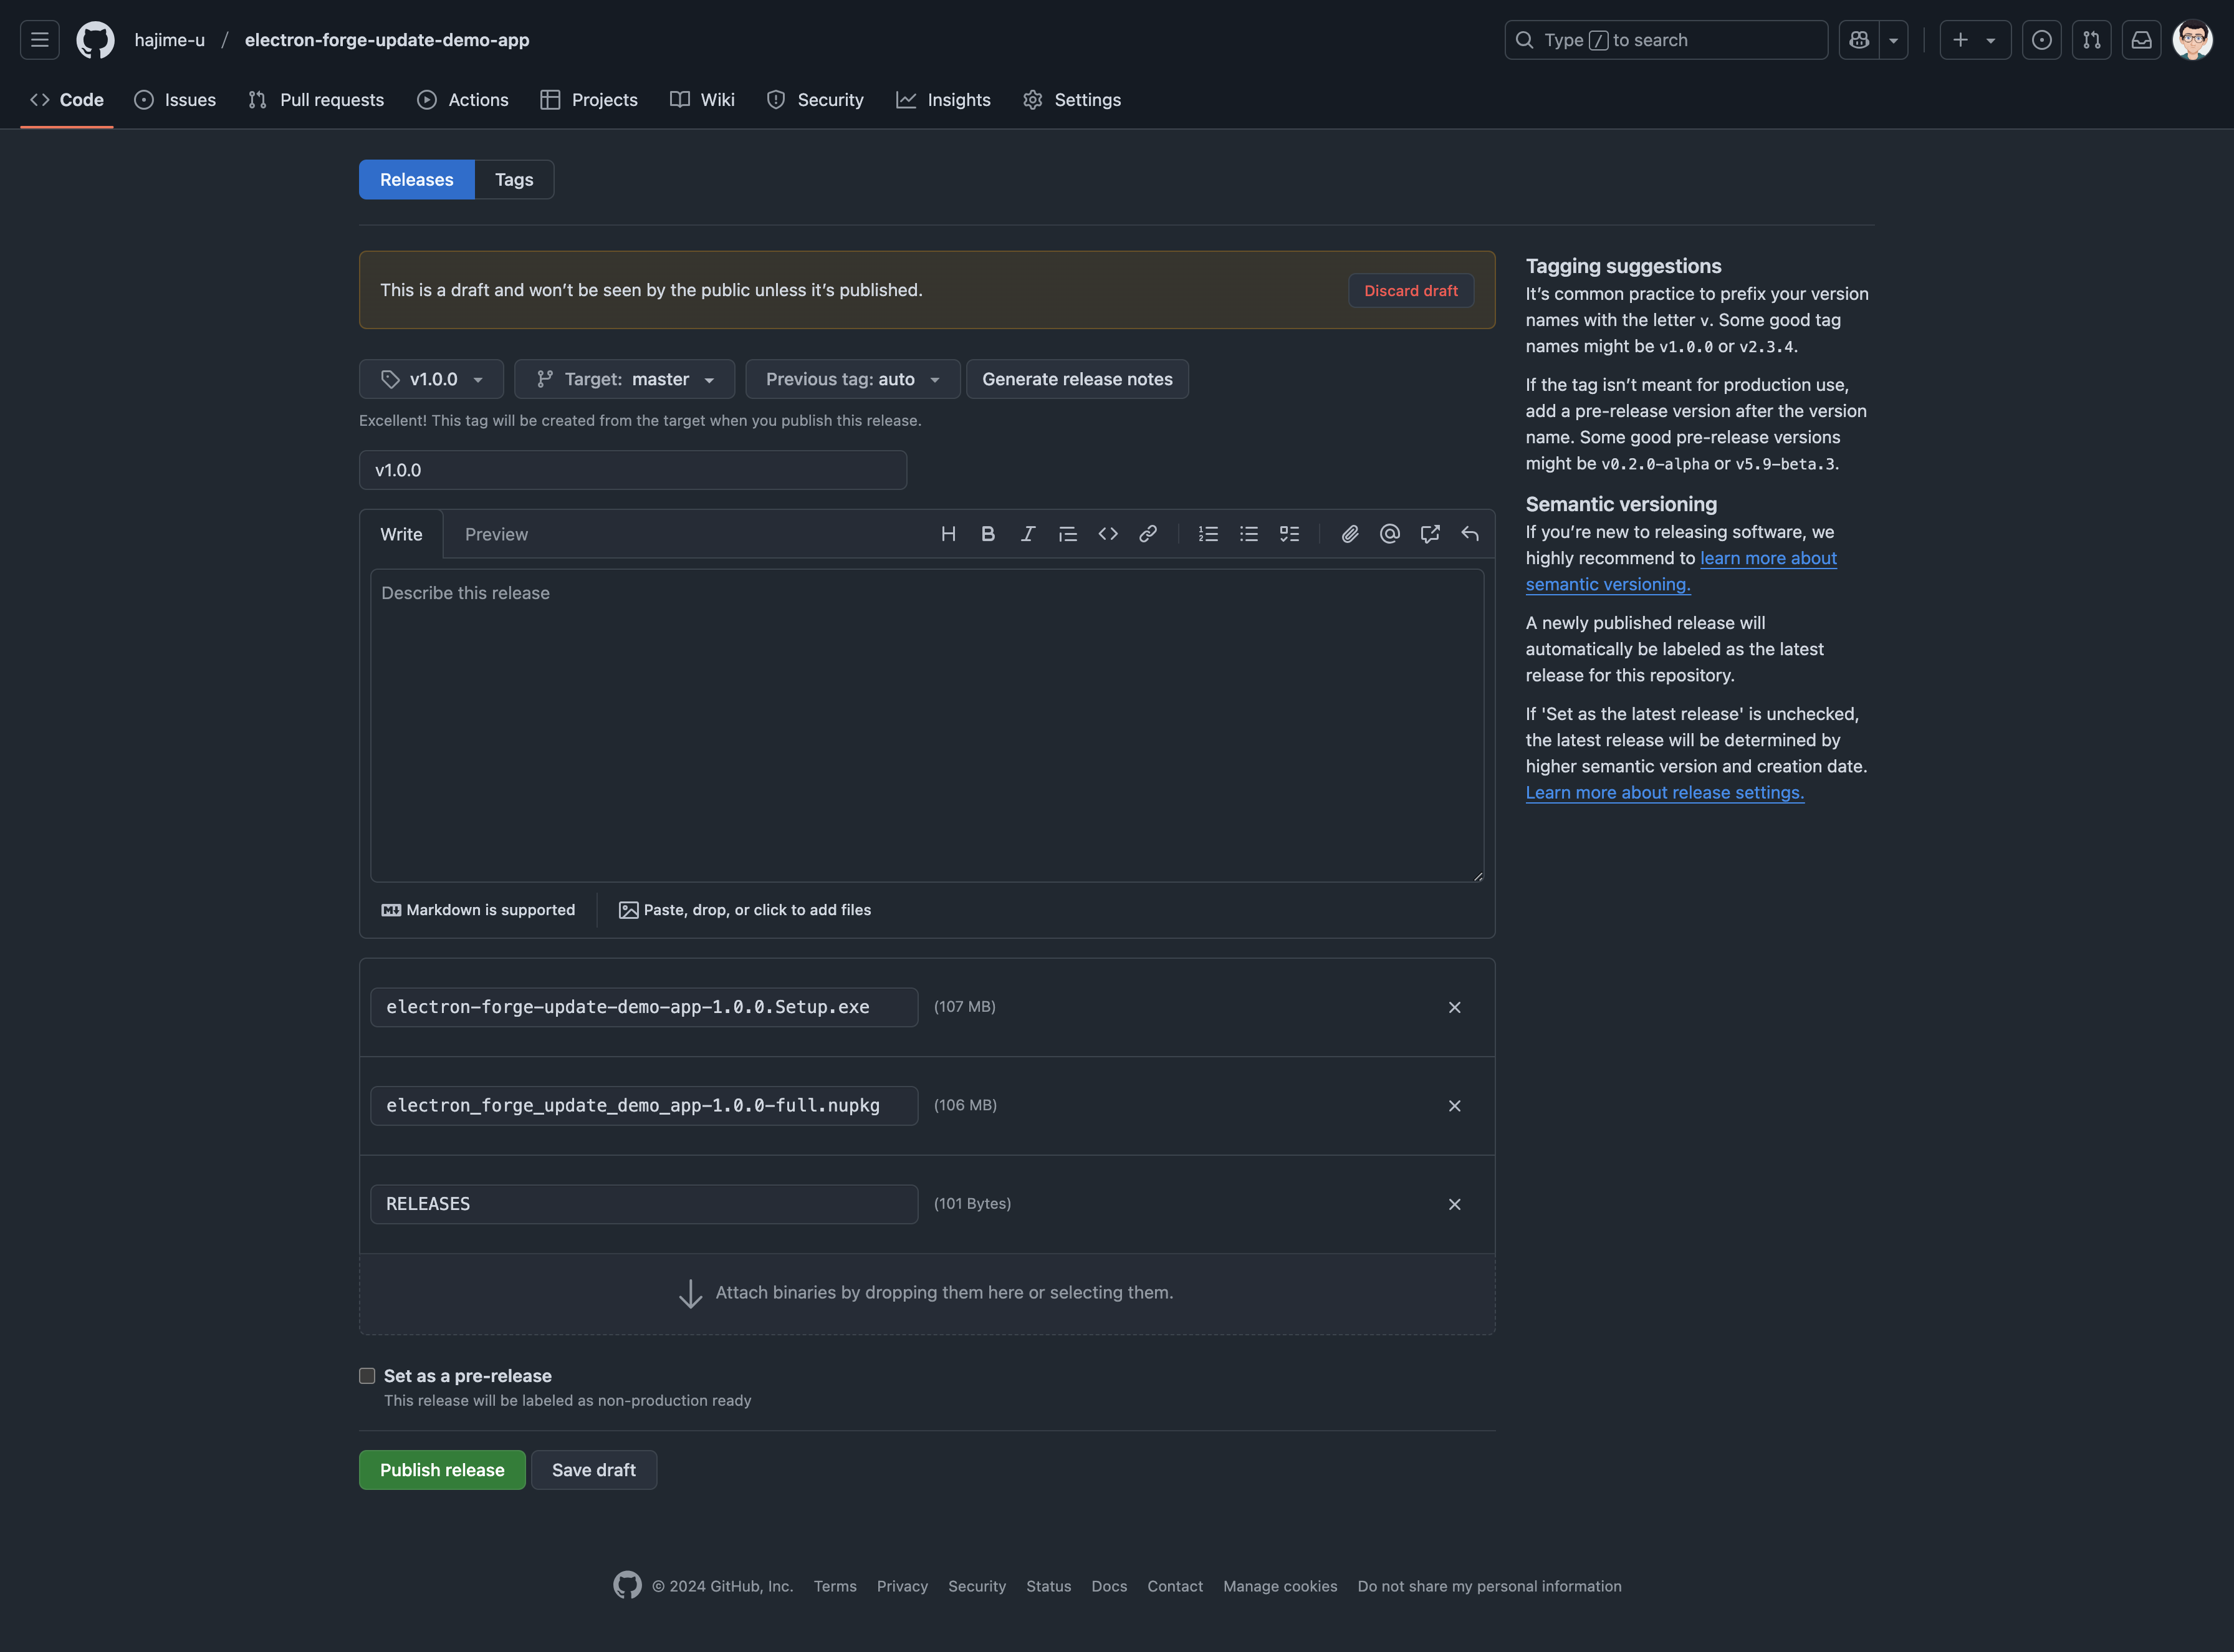Remove the full.nupkg attachment
Viewport: 2234px width, 1652px height.
pos(1455,1106)
